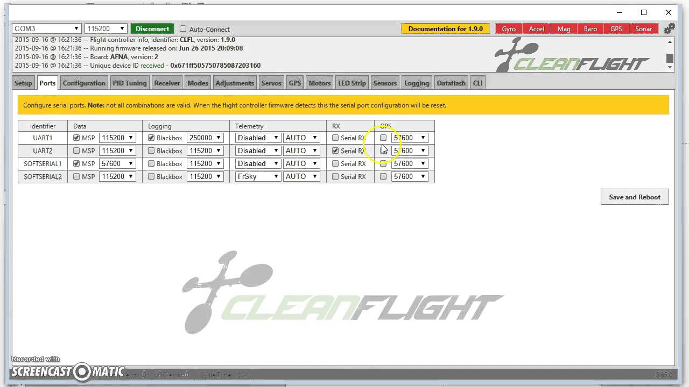
Task: Enable MSP for UART2
Action: click(x=76, y=151)
